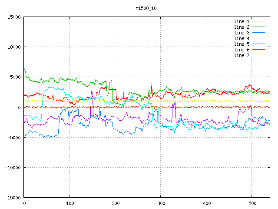Click the -15000 y-axis tick label
This screenshot has width=278, height=209.
tap(13, 198)
